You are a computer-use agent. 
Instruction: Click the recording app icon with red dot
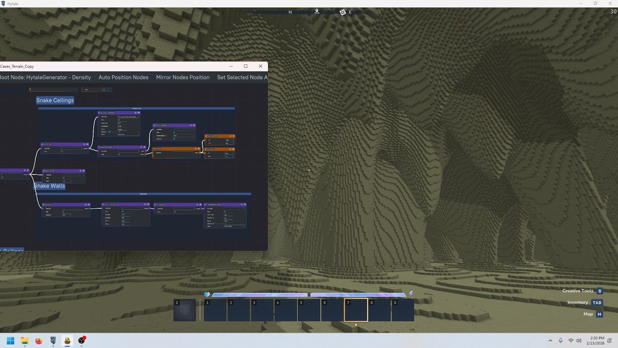pos(82,340)
